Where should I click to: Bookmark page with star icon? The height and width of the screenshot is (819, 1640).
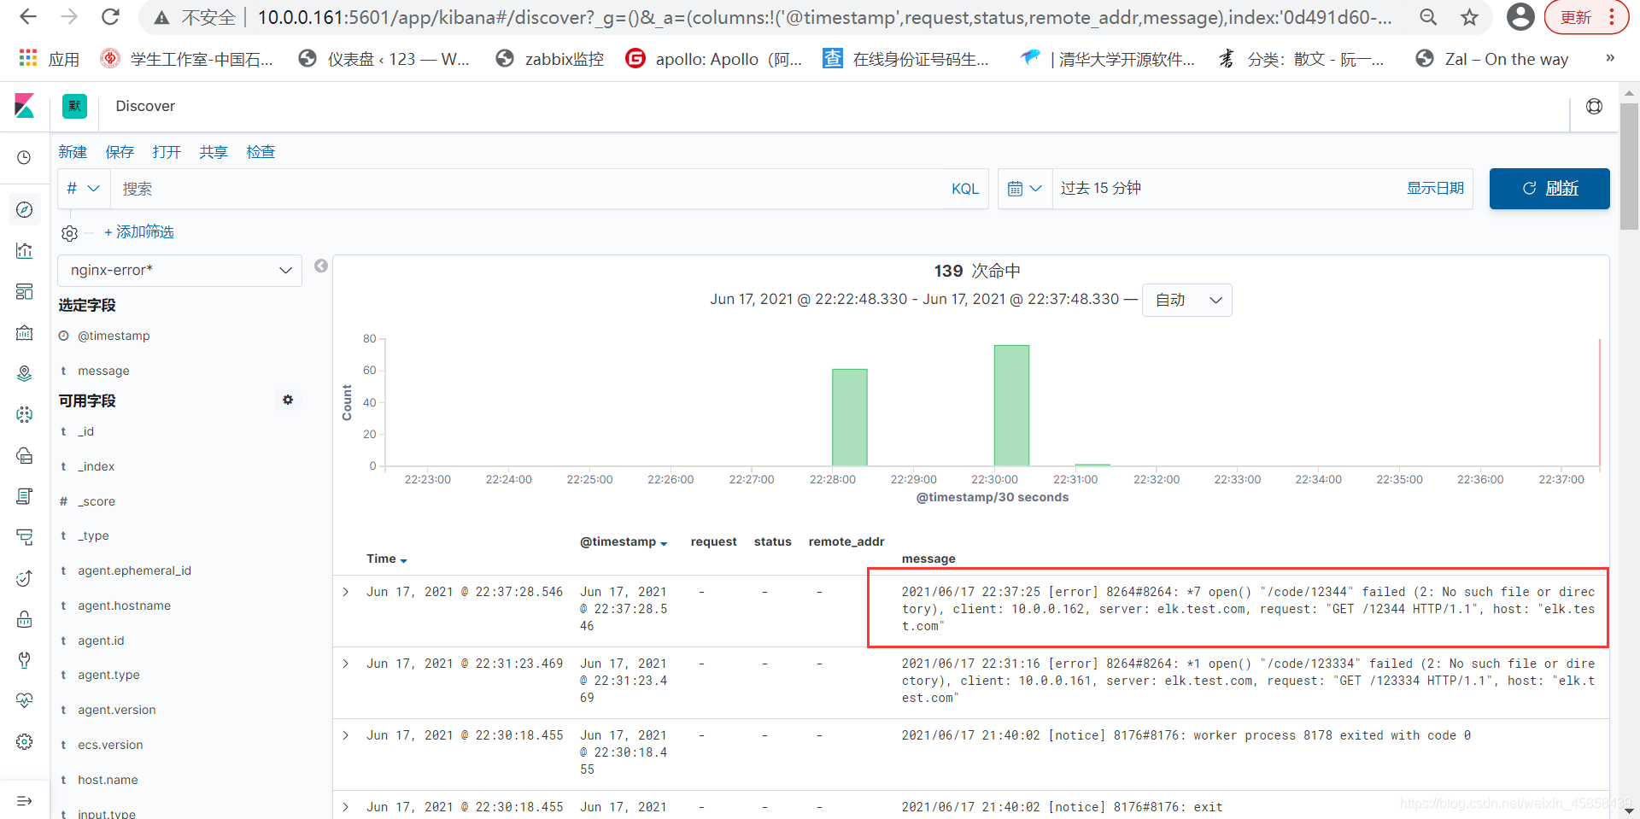(x=1469, y=17)
